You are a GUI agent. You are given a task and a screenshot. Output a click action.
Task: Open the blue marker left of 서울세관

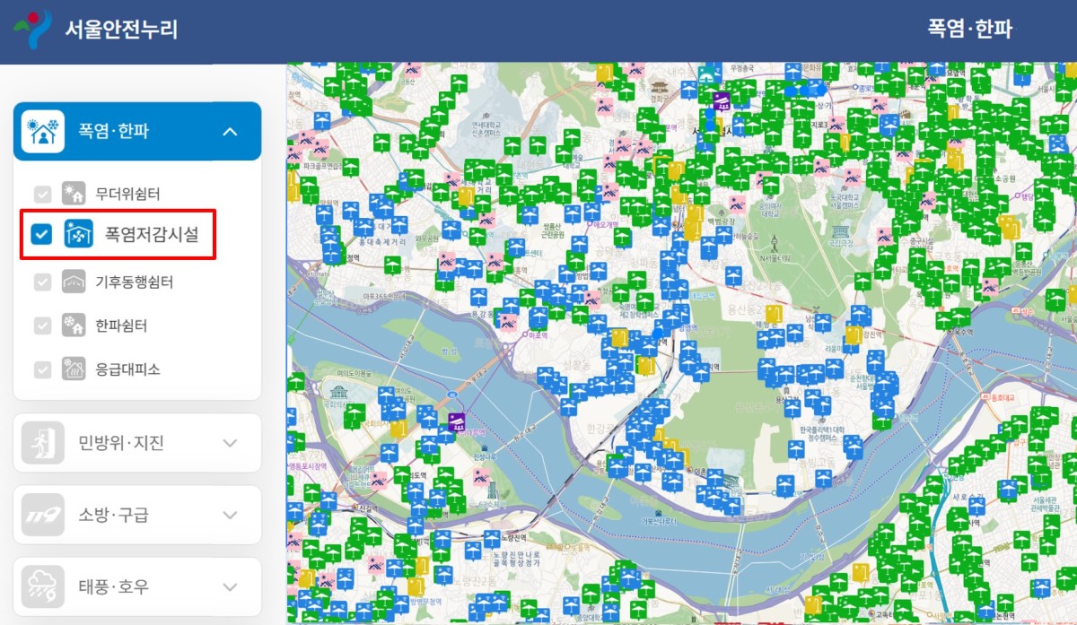pos(1009,489)
